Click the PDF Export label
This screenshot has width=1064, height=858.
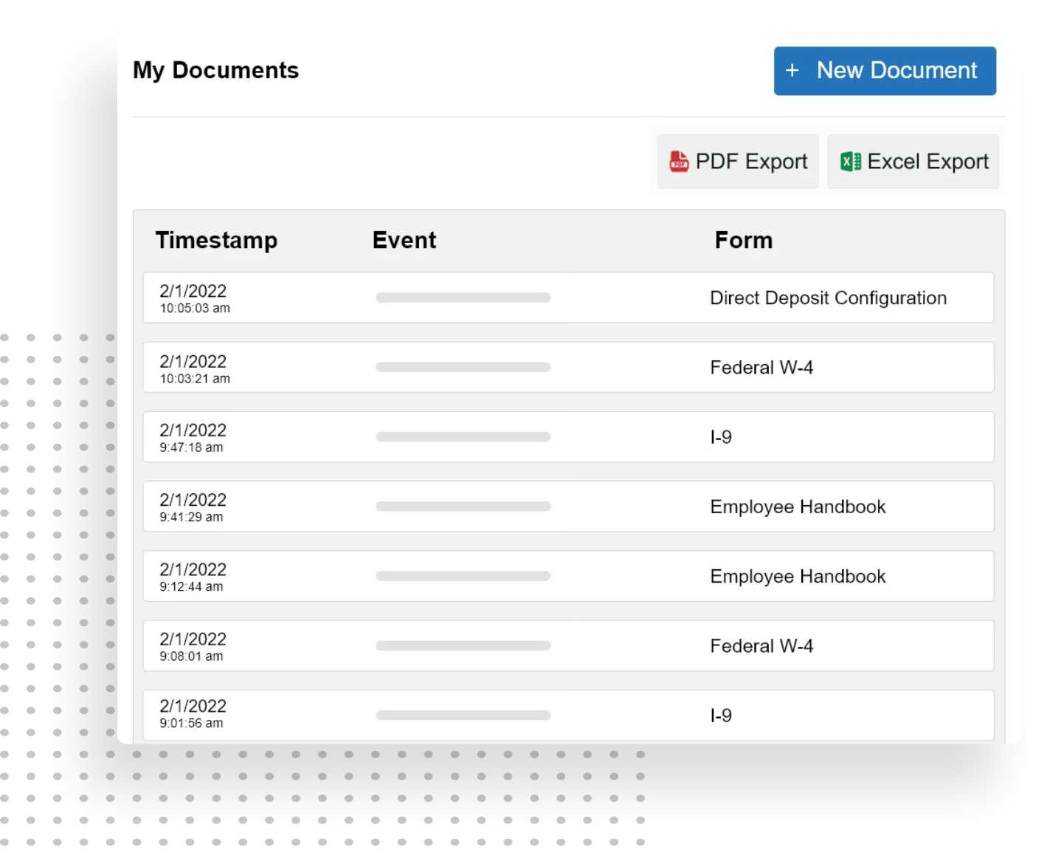pyautogui.click(x=751, y=162)
